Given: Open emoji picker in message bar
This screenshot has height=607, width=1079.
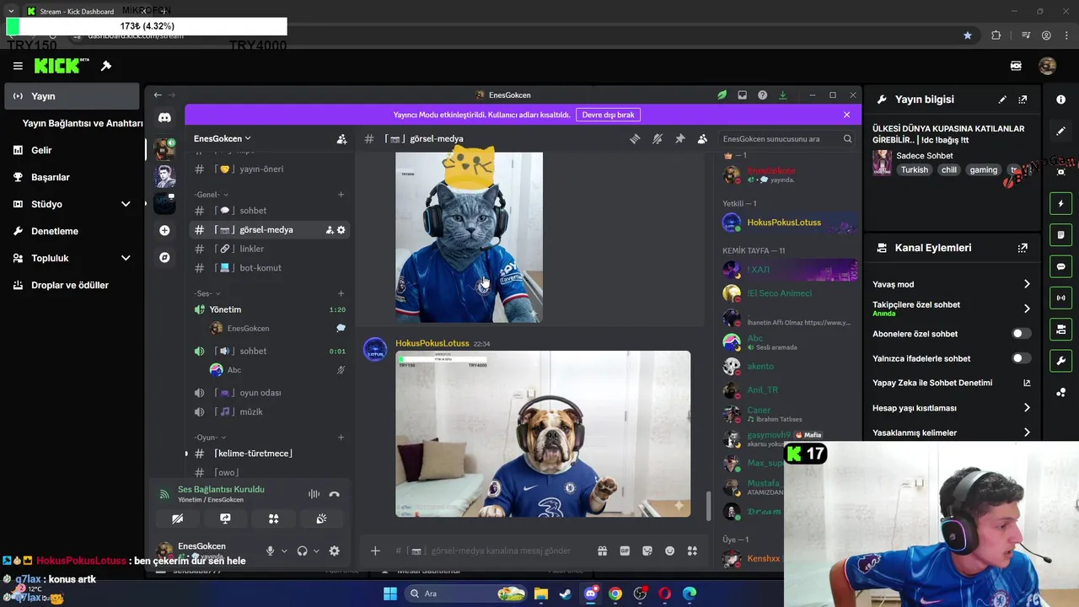Looking at the screenshot, I should 670,551.
